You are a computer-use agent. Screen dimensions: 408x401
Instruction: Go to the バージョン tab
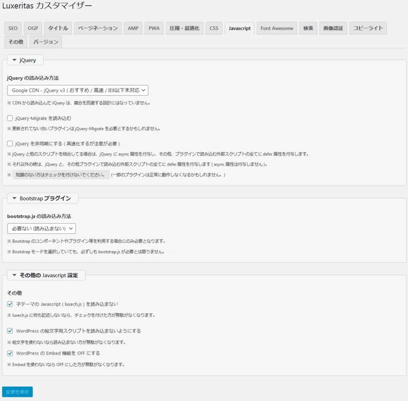tap(46, 42)
